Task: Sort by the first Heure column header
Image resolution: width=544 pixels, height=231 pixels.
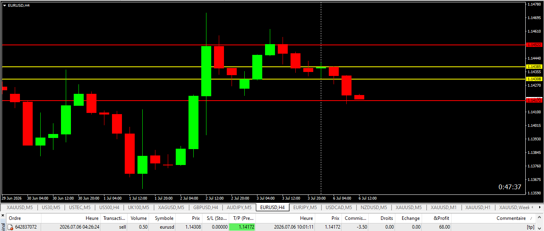Action: 71,218
